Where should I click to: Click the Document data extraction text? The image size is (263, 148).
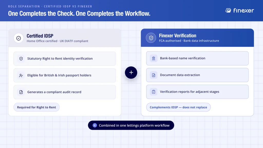(180, 75)
